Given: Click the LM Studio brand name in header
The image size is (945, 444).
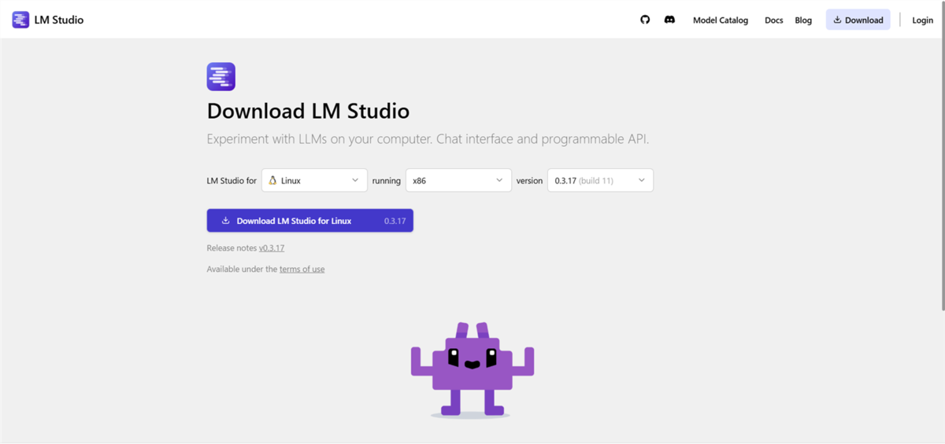Looking at the screenshot, I should (x=59, y=20).
